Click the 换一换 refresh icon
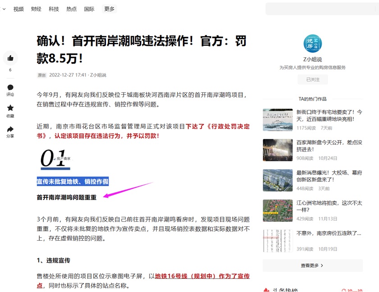Viewport: 379px width, 292px height. [x=344, y=291]
